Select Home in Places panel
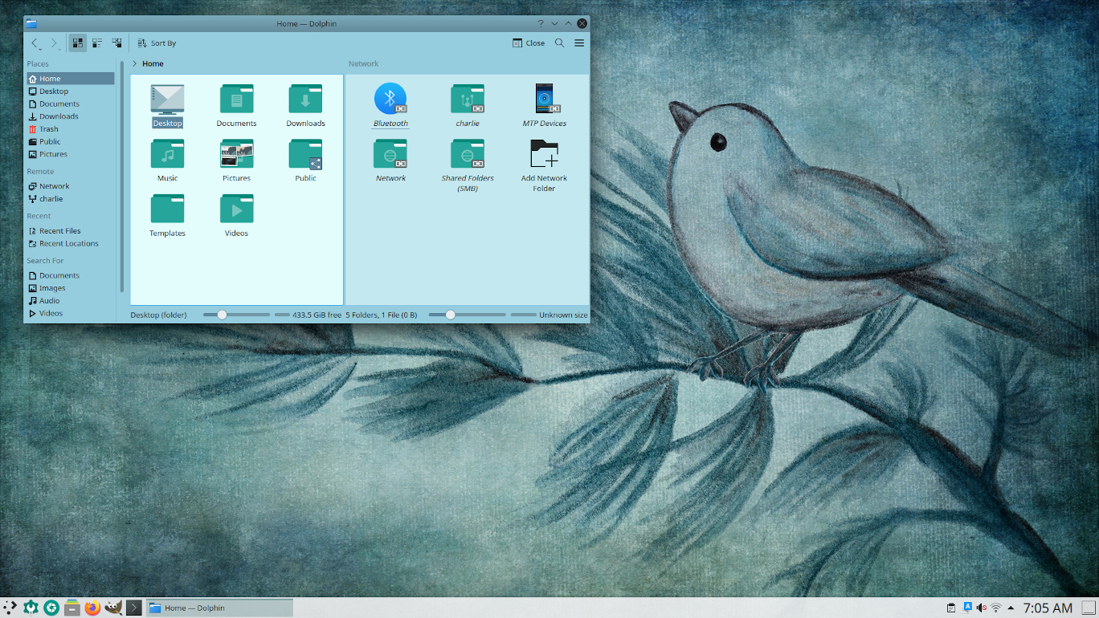The height and width of the screenshot is (618, 1099). (x=71, y=79)
